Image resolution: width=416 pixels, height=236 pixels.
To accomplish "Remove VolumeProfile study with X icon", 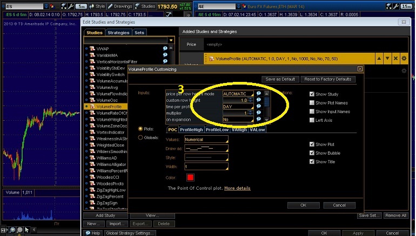I will pos(395,59).
